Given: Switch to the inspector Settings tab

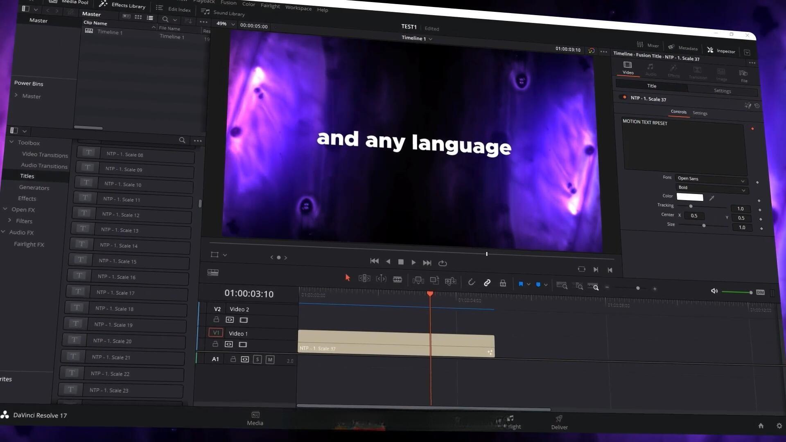Looking at the screenshot, I should [722, 91].
